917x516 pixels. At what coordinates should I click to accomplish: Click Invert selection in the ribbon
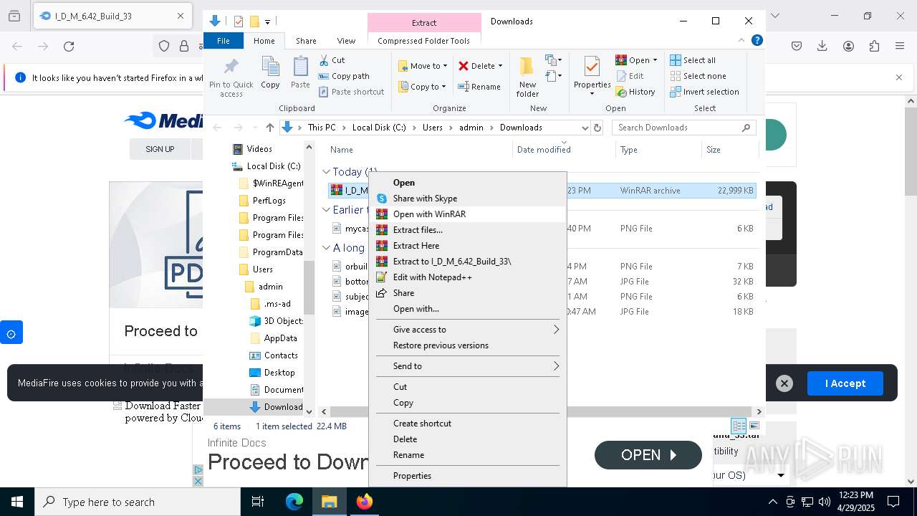(705, 92)
